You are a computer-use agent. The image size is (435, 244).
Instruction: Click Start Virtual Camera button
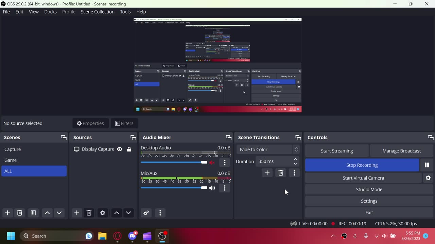point(363,178)
